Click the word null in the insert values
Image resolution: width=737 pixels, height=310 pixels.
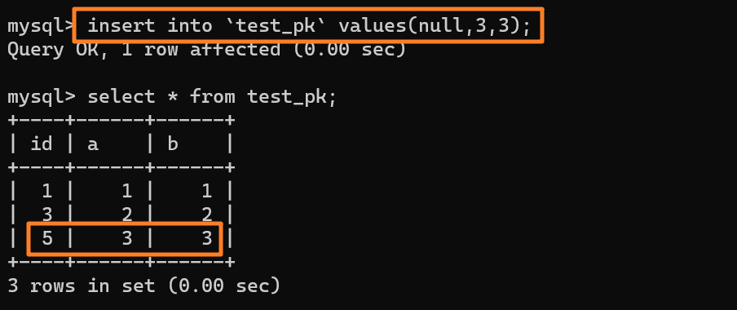coord(441,25)
